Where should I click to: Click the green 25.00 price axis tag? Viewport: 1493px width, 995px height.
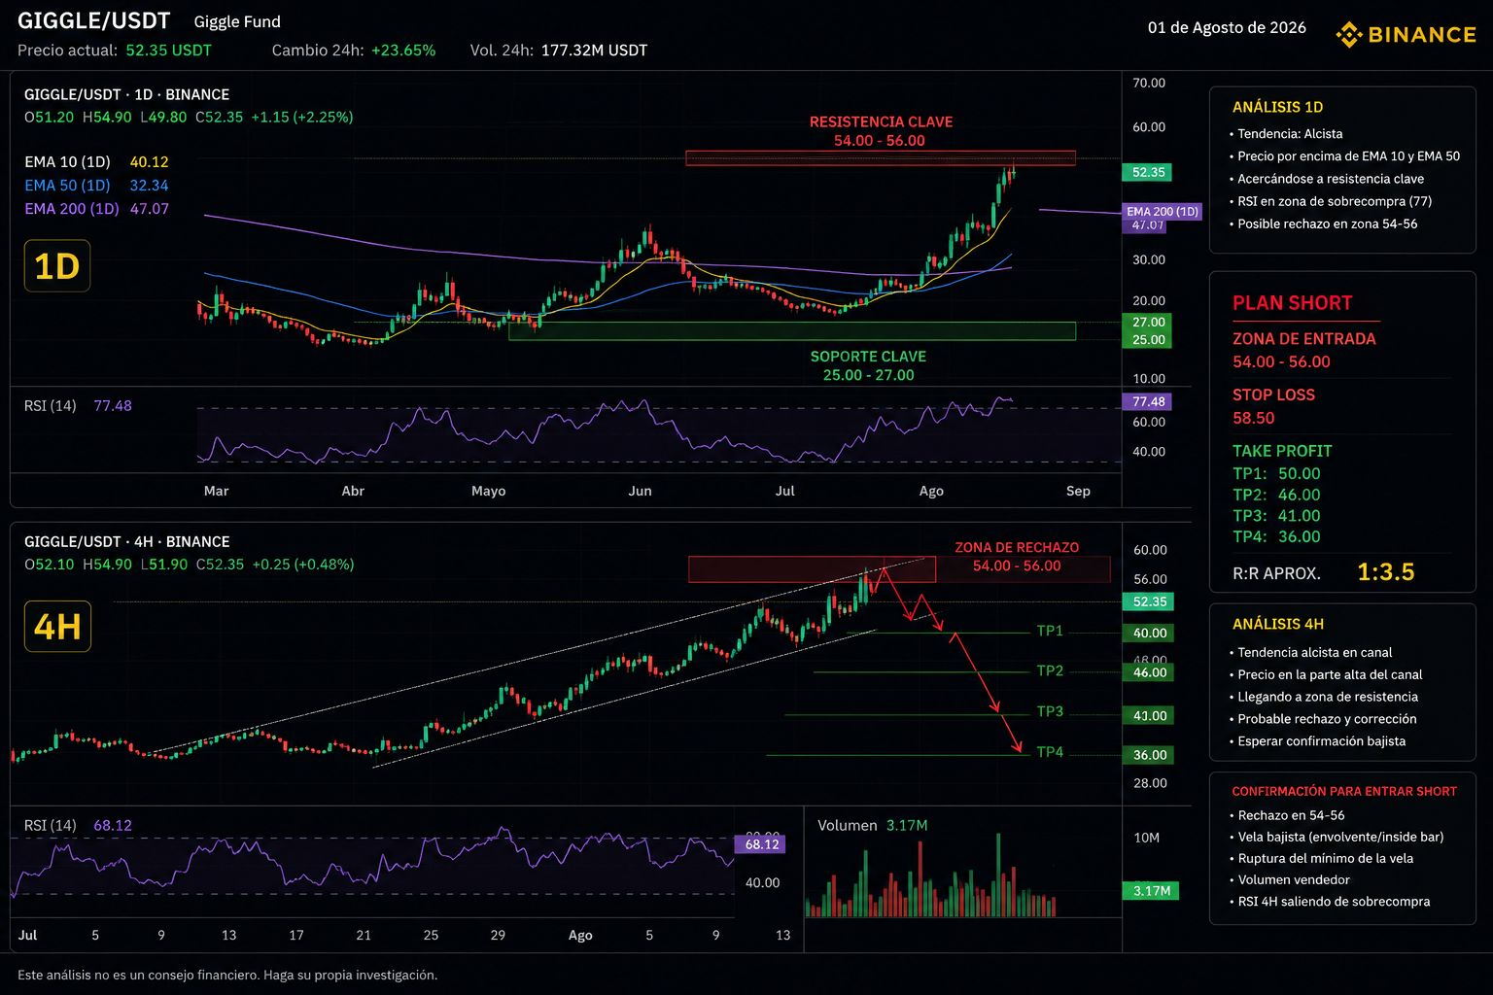[1148, 340]
